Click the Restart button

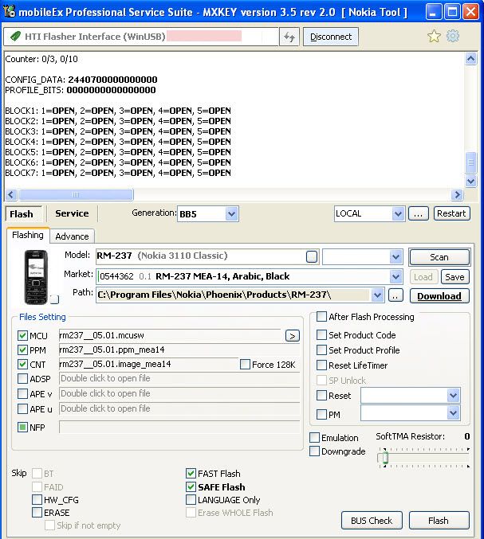(x=451, y=213)
